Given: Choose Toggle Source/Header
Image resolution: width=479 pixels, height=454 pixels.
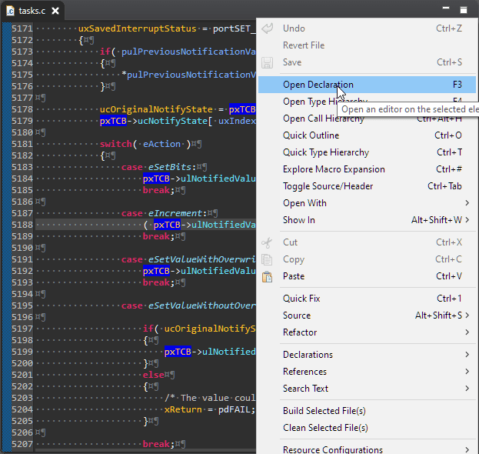Looking at the screenshot, I should coord(367,186).
